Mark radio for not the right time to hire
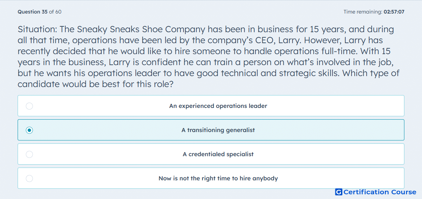The height and width of the screenshot is (199, 422). pyautogui.click(x=29, y=179)
